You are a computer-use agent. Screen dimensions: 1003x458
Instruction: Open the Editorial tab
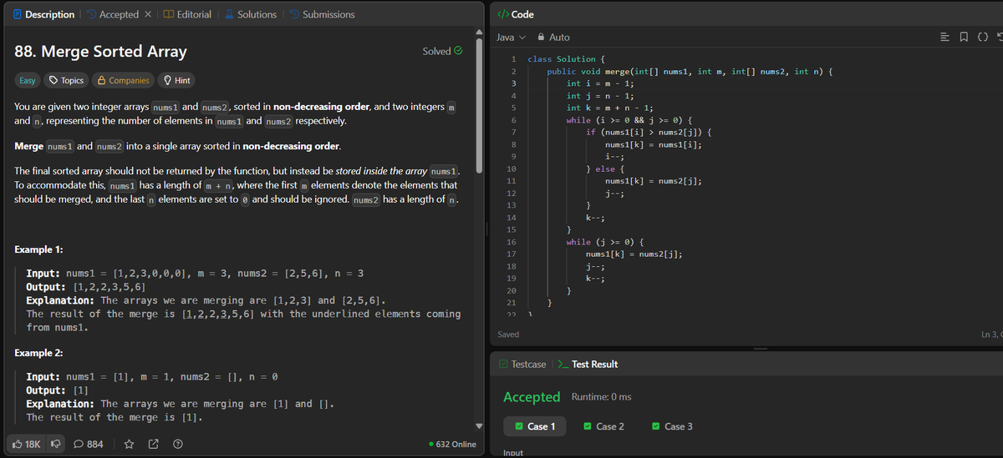(186, 14)
